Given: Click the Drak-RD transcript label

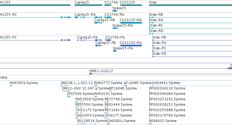Looking at the screenshot, I should 156,31.
